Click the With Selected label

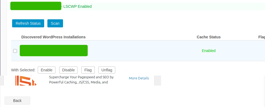[x=23, y=70]
